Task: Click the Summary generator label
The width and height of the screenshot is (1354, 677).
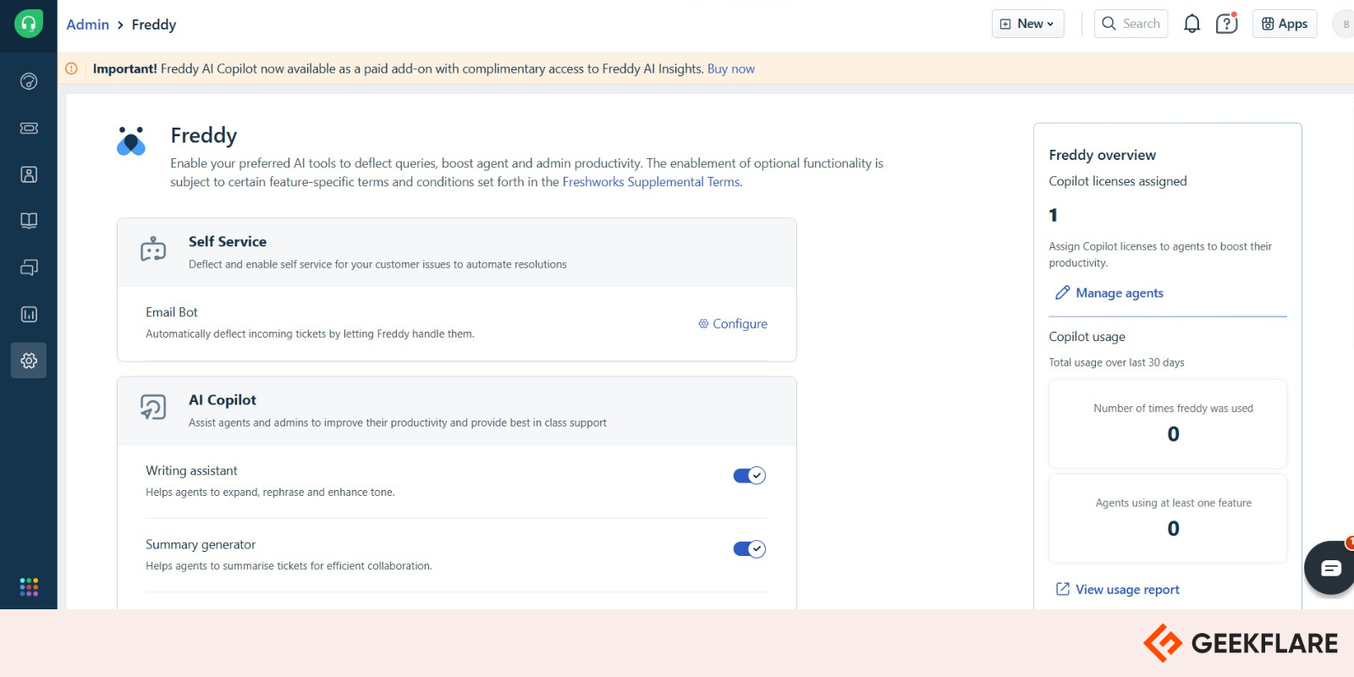Action: click(201, 544)
